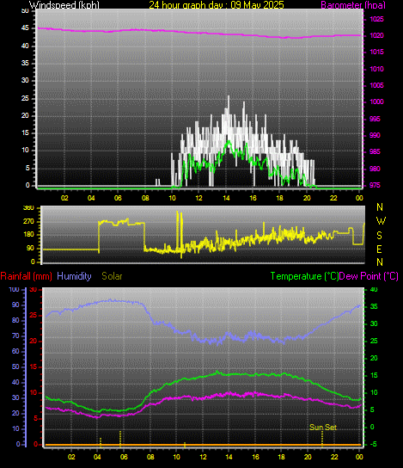Click the '995' barometer scale value
Image resolution: width=403 pixels, height=468 pixels.
pos(375,119)
